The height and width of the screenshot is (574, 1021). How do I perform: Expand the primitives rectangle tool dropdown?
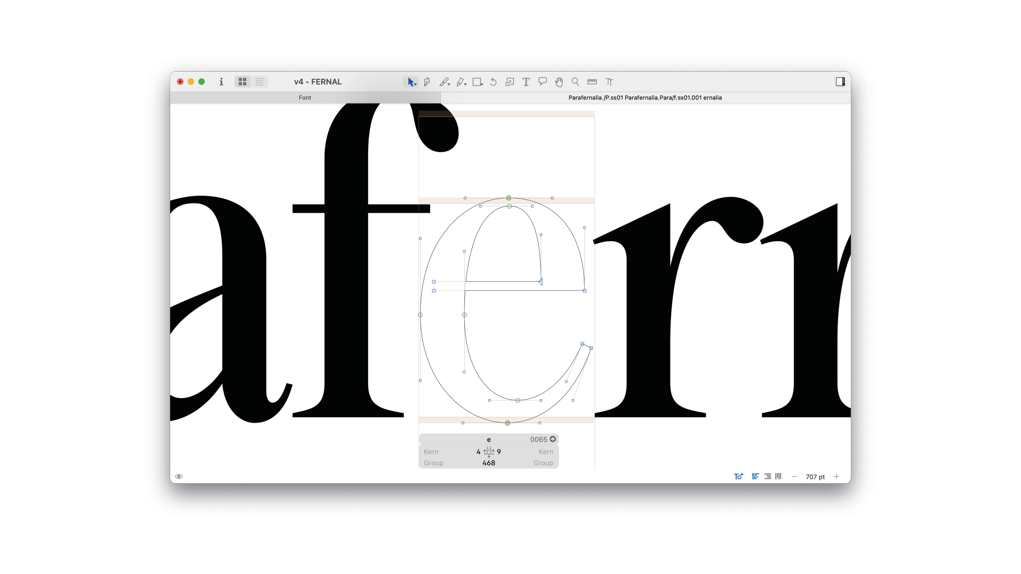482,85
